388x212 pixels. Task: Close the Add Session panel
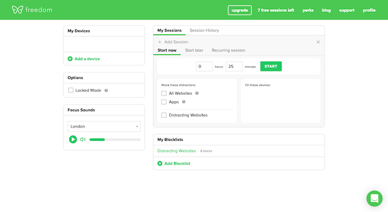point(318,42)
